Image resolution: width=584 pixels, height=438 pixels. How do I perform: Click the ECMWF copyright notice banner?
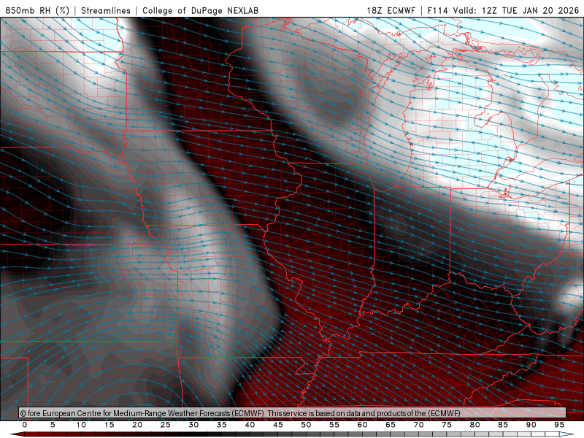tap(293, 412)
